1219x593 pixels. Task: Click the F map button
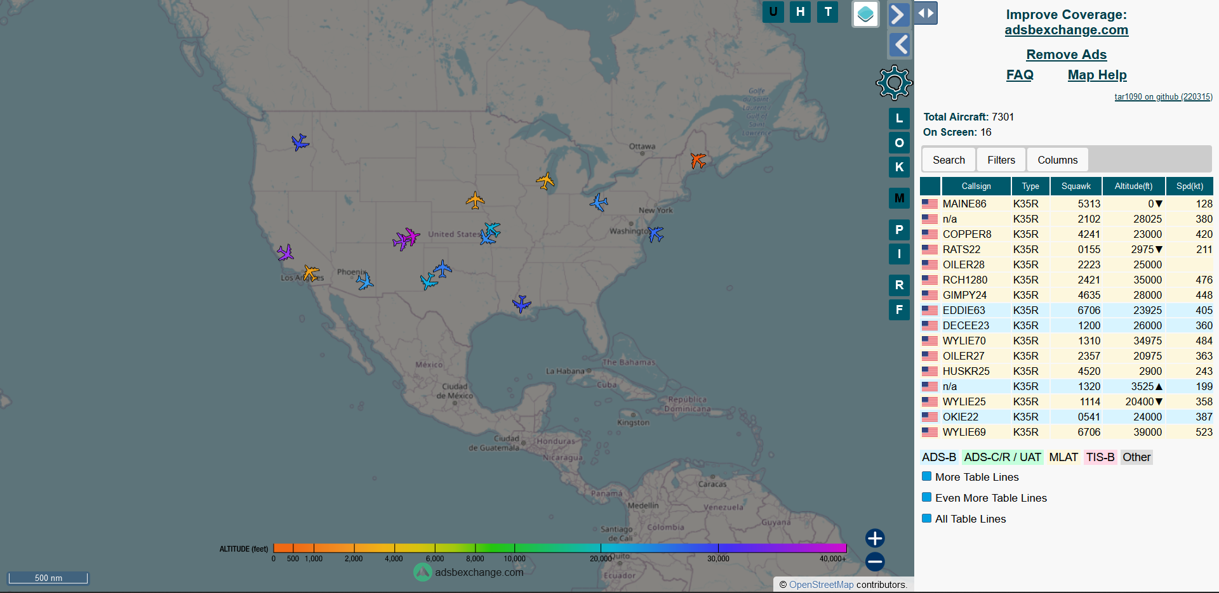(x=899, y=310)
